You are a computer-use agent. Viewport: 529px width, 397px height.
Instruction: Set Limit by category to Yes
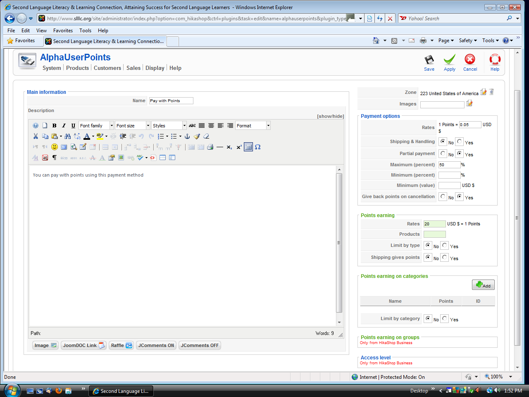click(445, 318)
